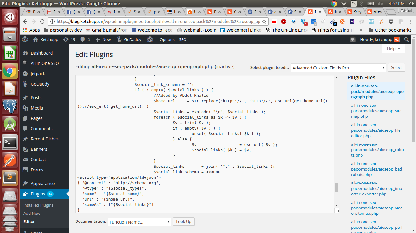The width and height of the screenshot is (416, 233).
Task: Launch the Terminal from the Ubuntu dock
Action: [x=10, y=142]
